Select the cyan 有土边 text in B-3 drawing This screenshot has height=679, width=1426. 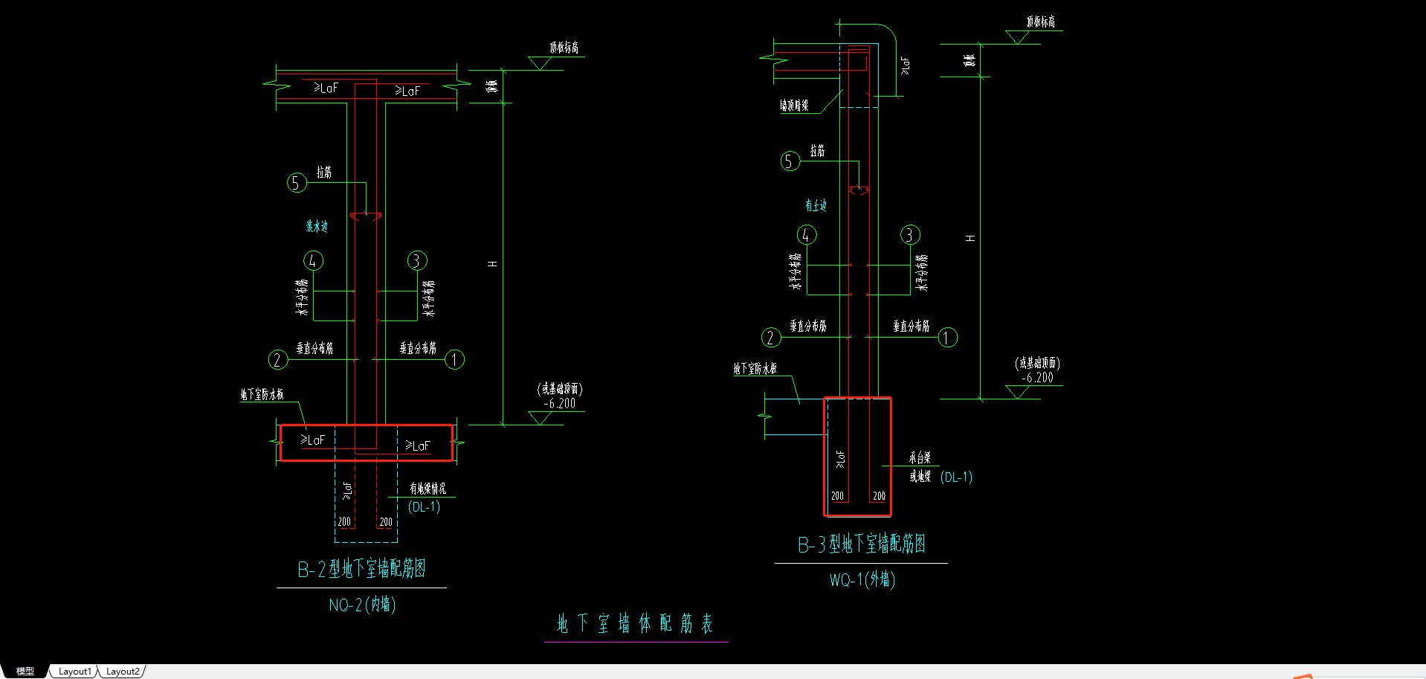tap(816, 205)
